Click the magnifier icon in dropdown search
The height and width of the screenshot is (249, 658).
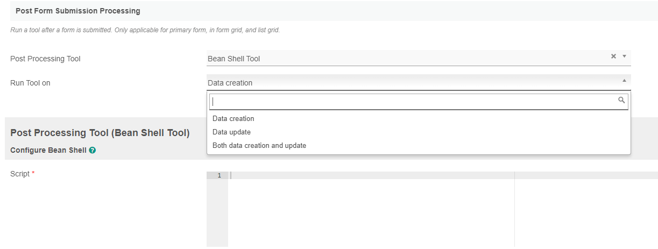click(621, 101)
